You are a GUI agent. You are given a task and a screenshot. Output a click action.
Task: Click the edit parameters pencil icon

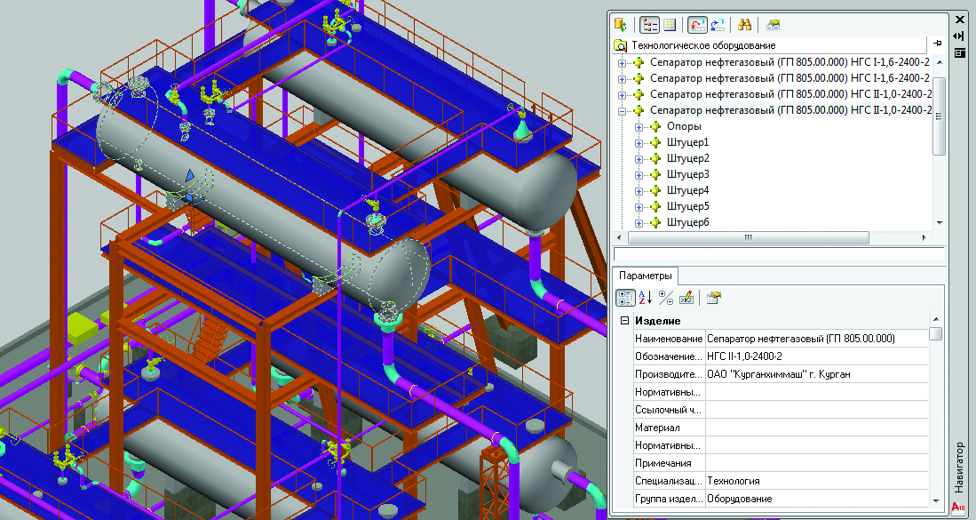point(686,297)
